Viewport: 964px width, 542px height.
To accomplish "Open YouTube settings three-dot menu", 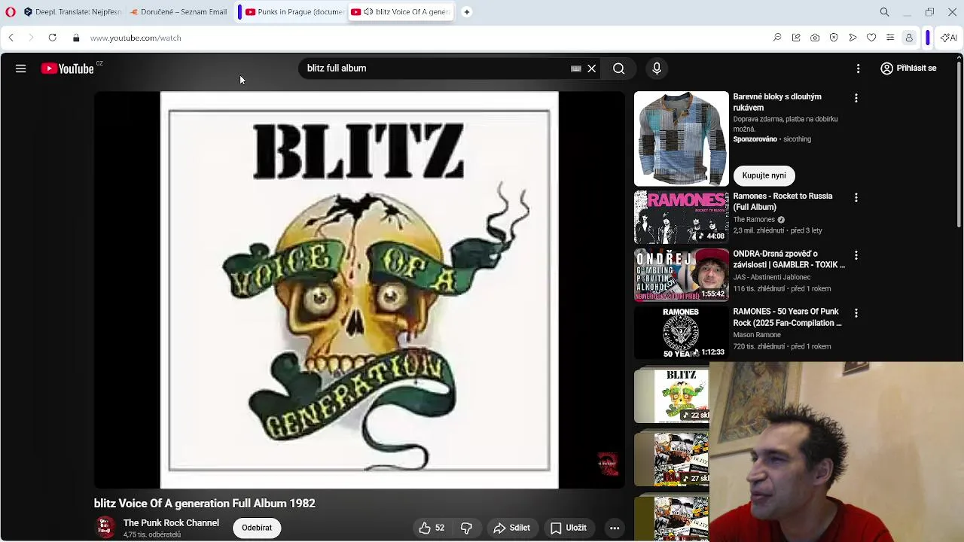I will (858, 69).
